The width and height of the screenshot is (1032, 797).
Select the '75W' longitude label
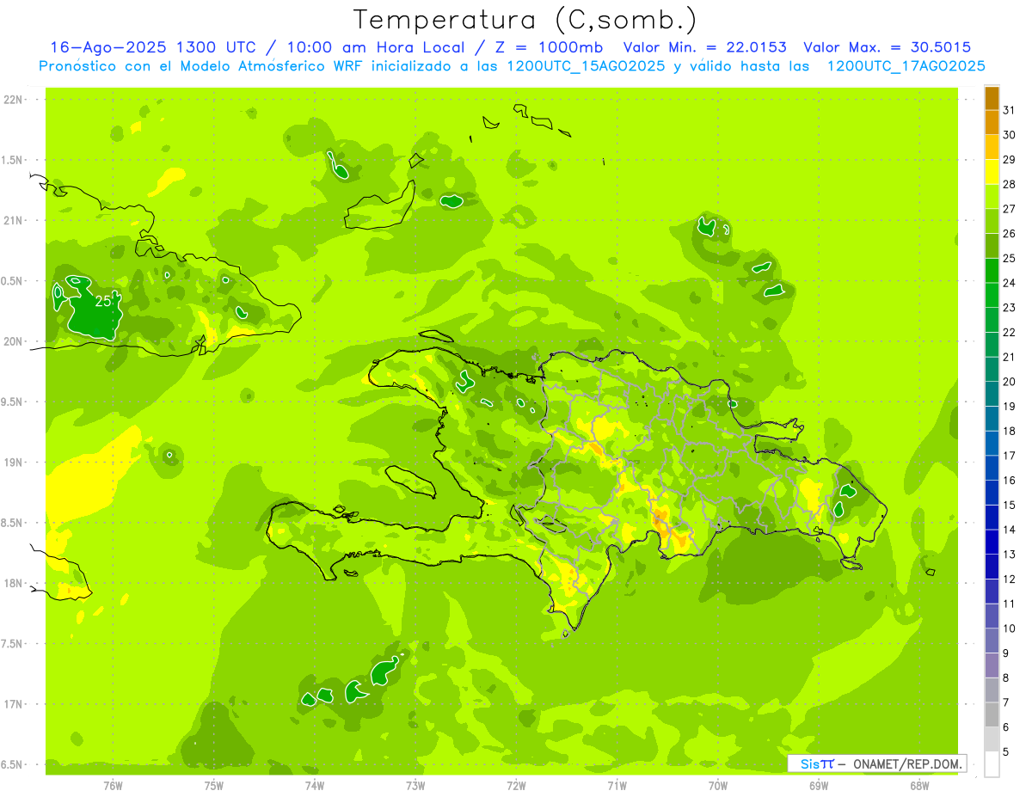[x=214, y=786]
